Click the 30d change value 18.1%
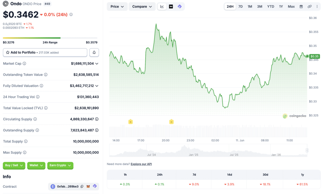 pos(265,184)
